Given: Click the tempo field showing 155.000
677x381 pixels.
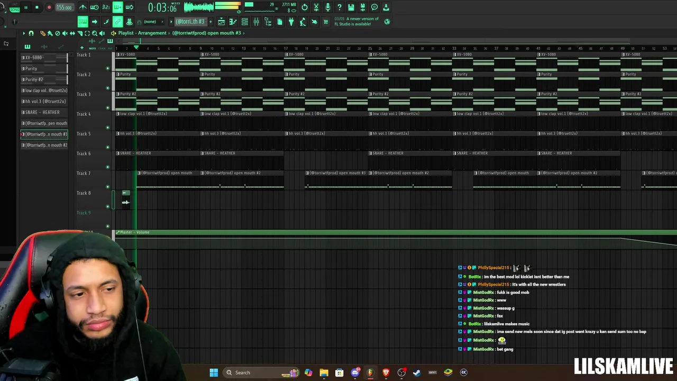Looking at the screenshot, I should [64, 7].
